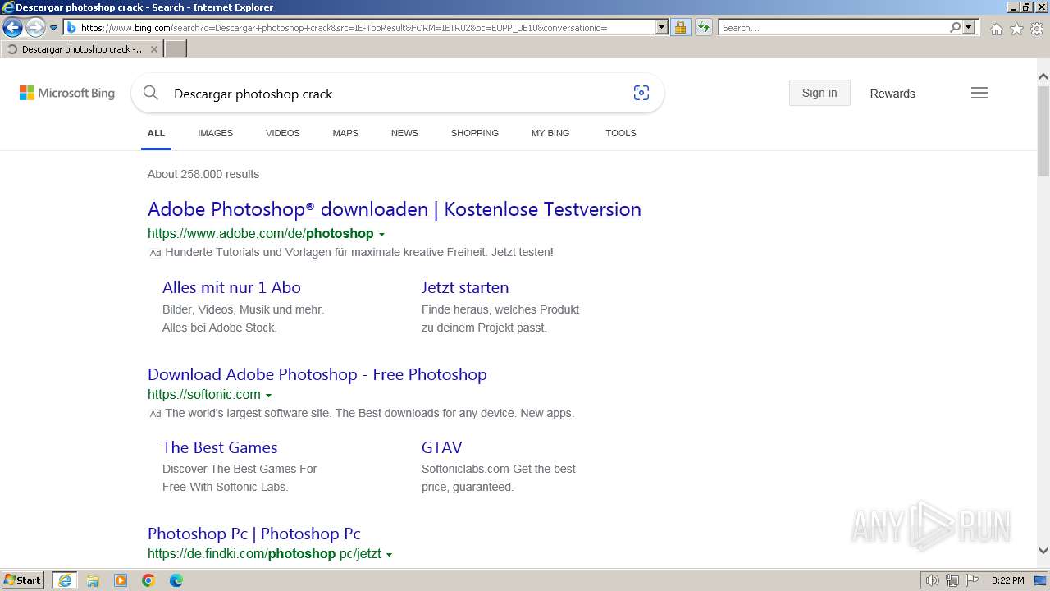Go forward with the browser Forward arrow

tap(35, 27)
